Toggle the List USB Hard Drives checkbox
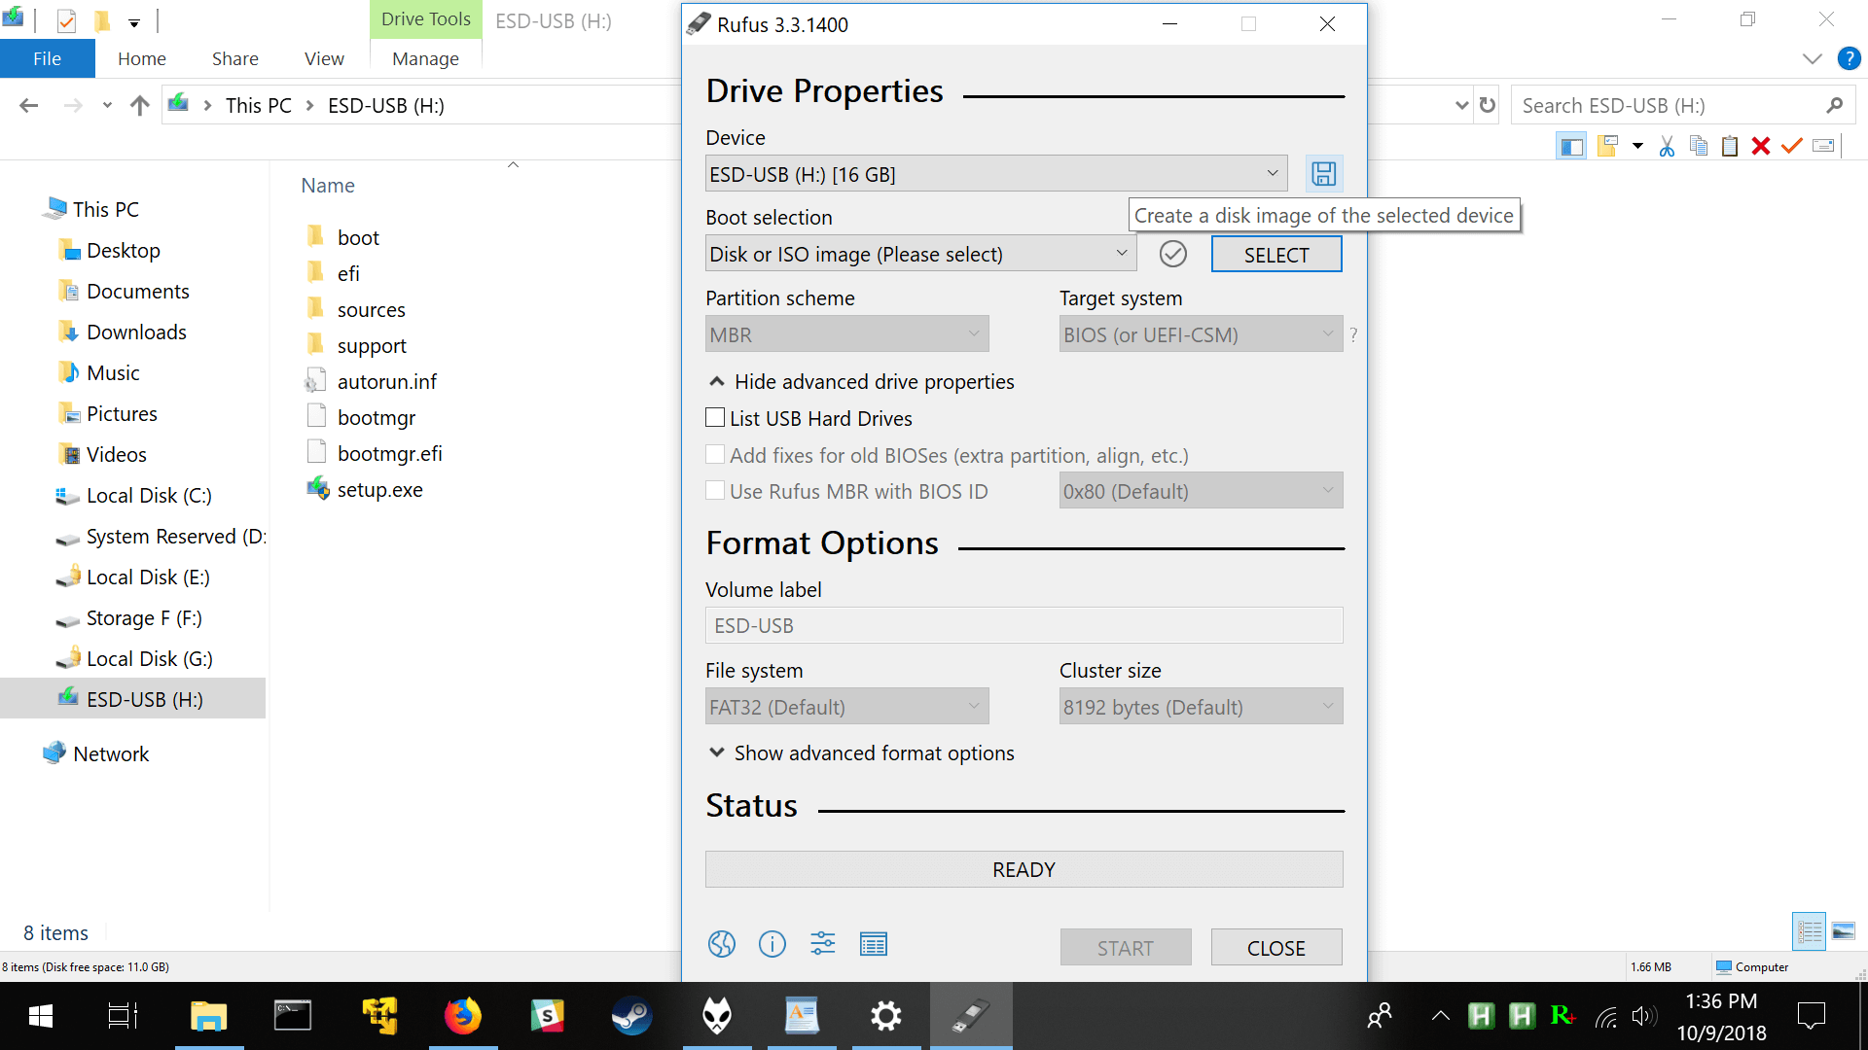The image size is (1868, 1050). (x=715, y=418)
